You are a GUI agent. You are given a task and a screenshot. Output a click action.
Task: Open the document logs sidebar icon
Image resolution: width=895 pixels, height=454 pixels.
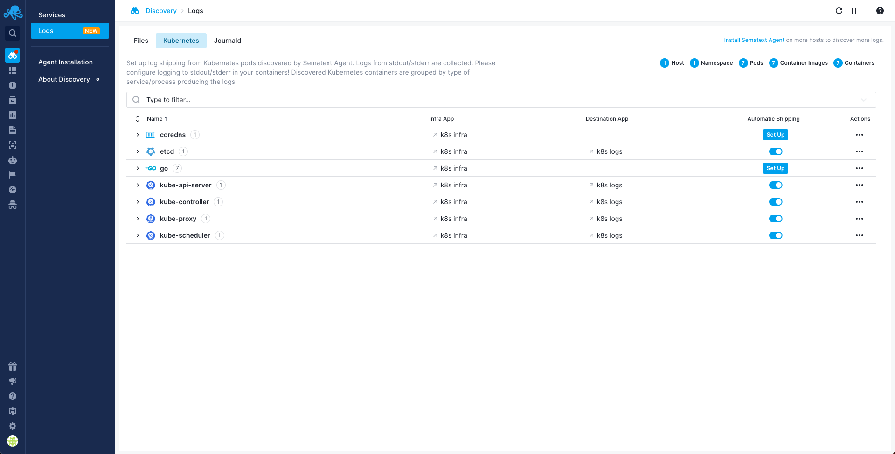click(13, 130)
